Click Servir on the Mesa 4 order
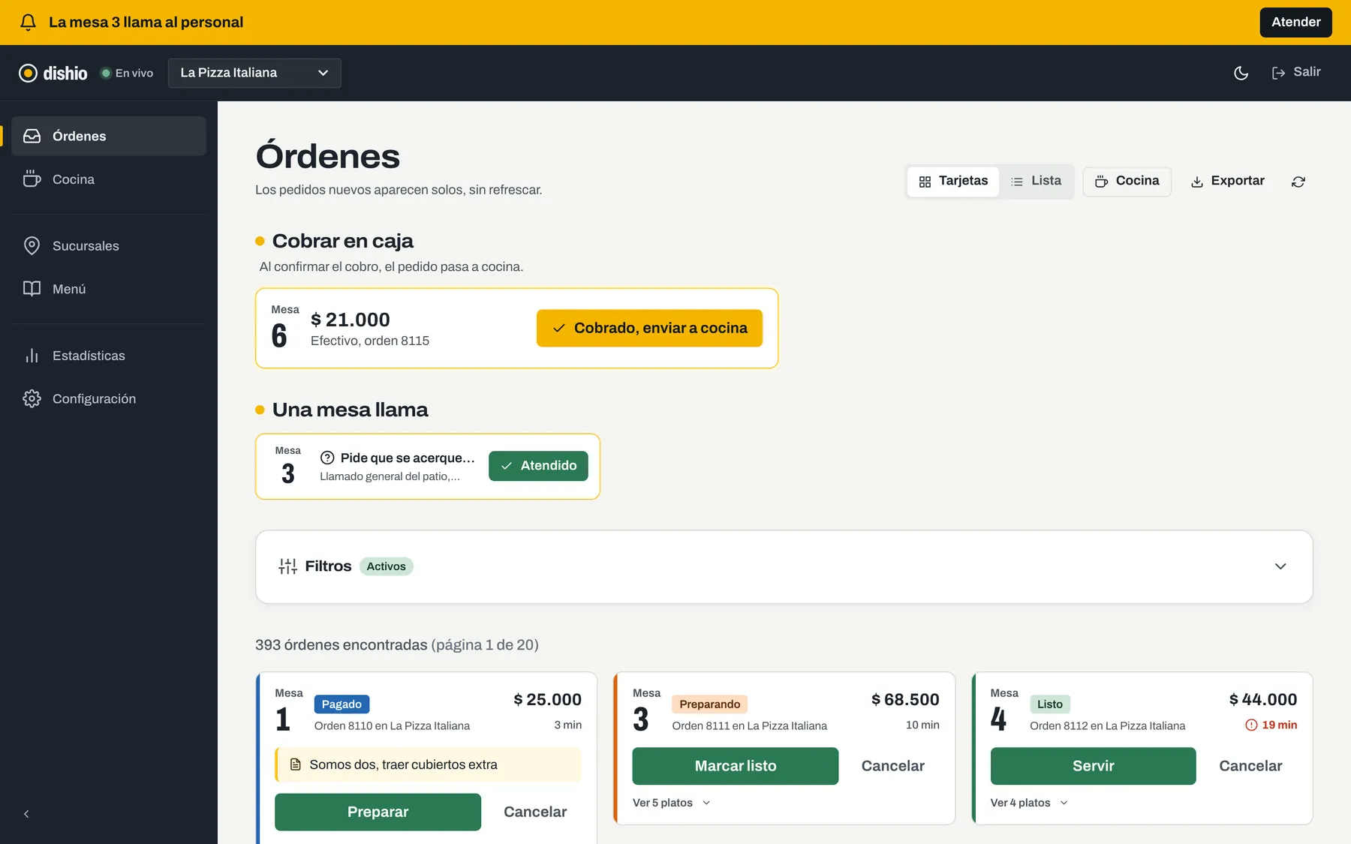 (1093, 766)
